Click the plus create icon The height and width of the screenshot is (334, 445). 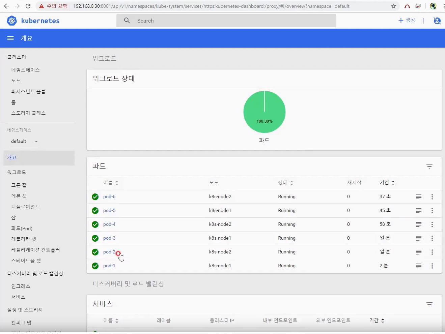click(x=401, y=20)
